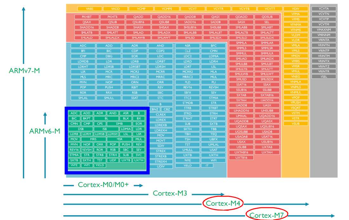Screen dimensions: 349x220
Task: Select the CLREX instruction box
Action: click(x=161, y=115)
